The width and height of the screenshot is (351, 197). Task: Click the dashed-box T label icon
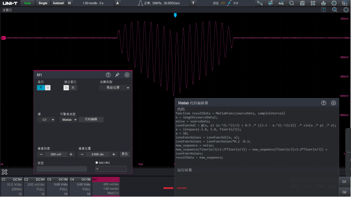pyautogui.click(x=324, y=10)
